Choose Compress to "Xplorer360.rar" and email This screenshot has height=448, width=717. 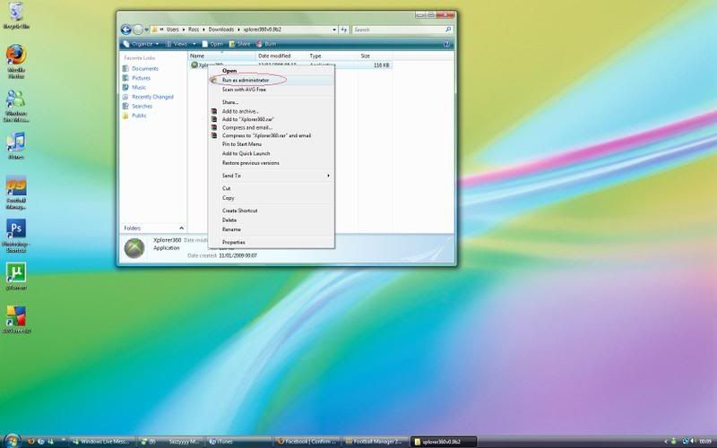click(272, 136)
